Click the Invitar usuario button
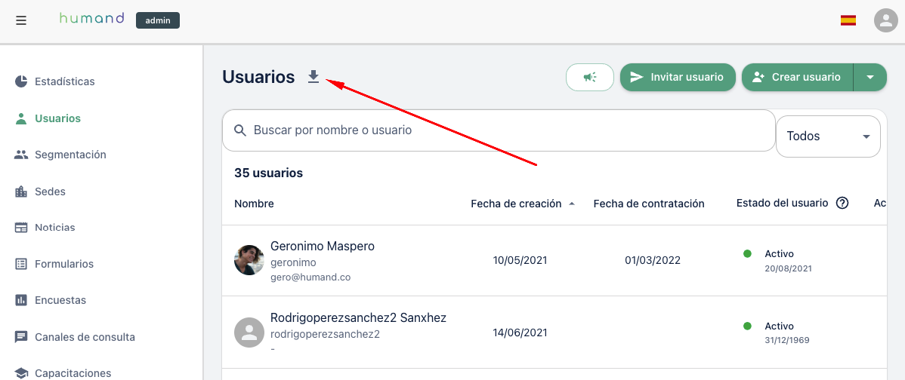The height and width of the screenshot is (380, 905). point(678,77)
